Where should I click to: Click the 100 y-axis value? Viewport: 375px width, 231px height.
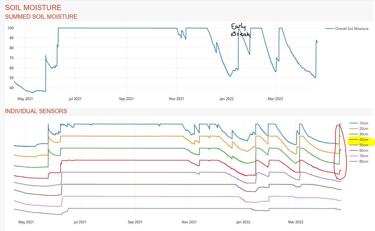tap(10, 28)
